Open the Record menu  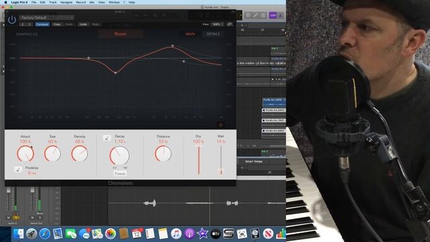click(81, 2)
